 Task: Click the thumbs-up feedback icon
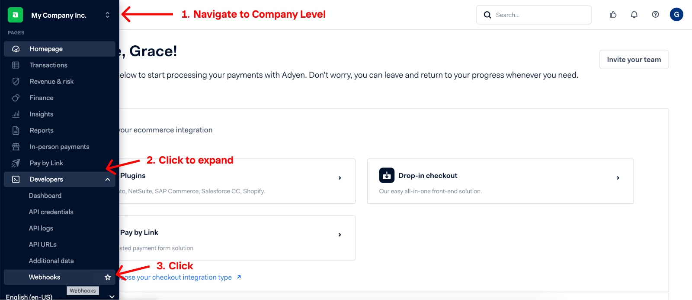pos(613,15)
